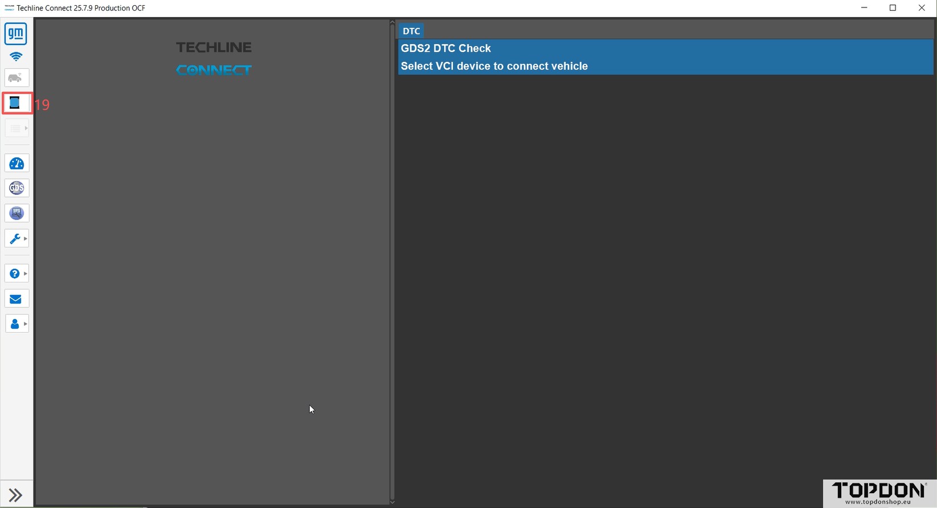The height and width of the screenshot is (508, 937).
Task: Open the mail envelope icon
Action: tap(16, 299)
